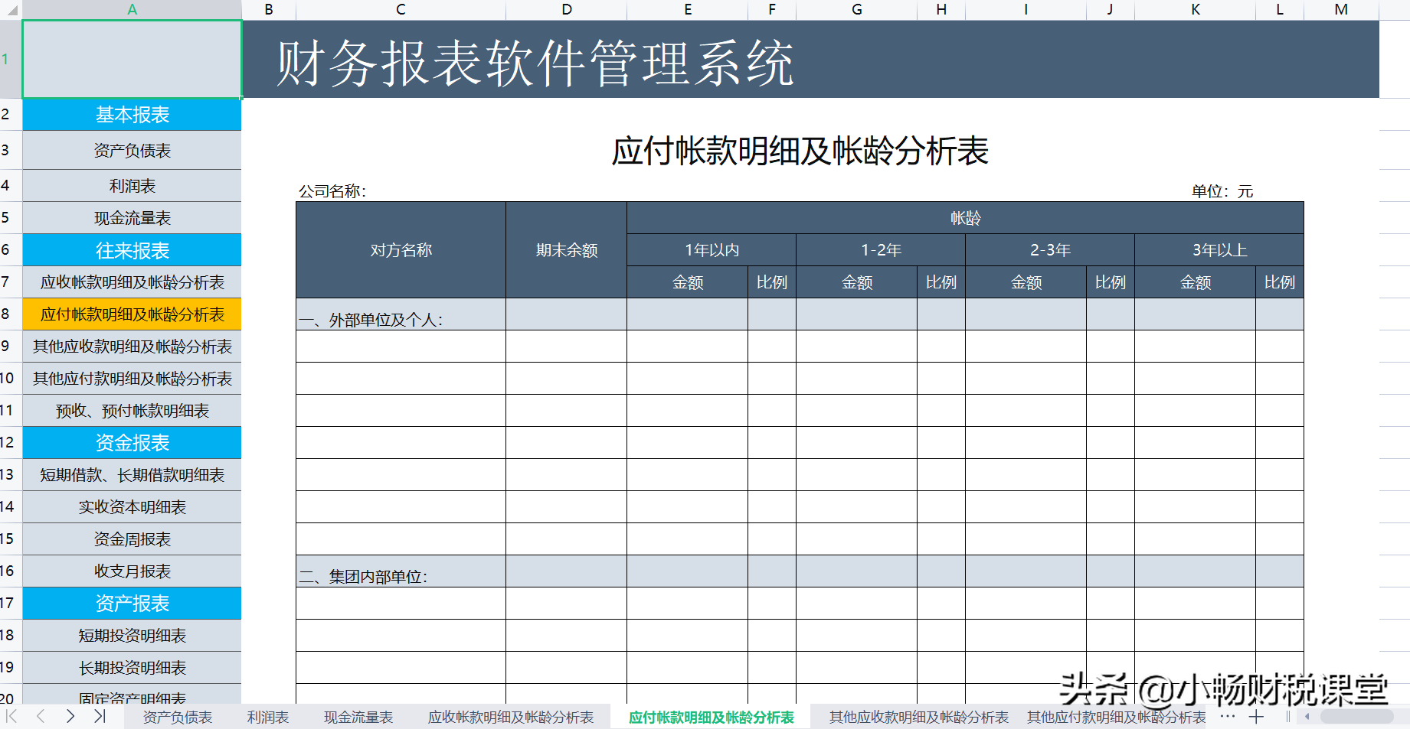The width and height of the screenshot is (1410, 729).
Task: Navigate to 预收、预付帐款明细表 via sidebar
Action: pyautogui.click(x=132, y=410)
